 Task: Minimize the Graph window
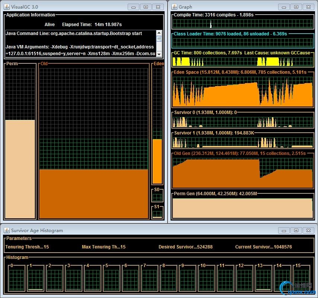pos(284,7)
